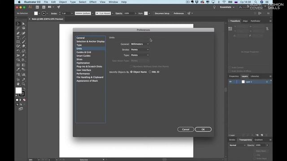Click OK in Preferences dialog
Viewport: 287px width, 161px height.
(203, 129)
